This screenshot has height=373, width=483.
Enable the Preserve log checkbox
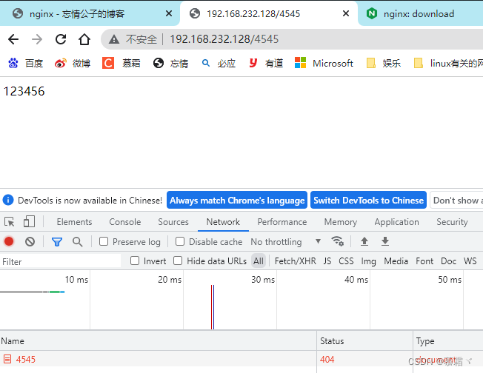coord(104,241)
